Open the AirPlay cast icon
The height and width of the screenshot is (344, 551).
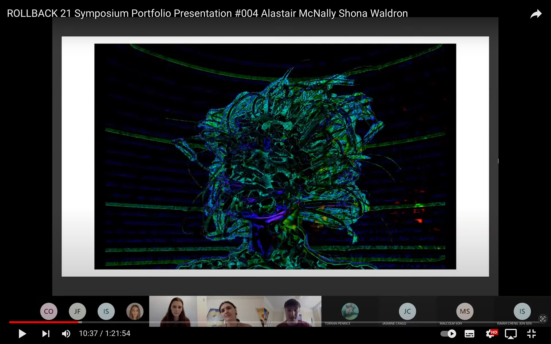coord(511,334)
